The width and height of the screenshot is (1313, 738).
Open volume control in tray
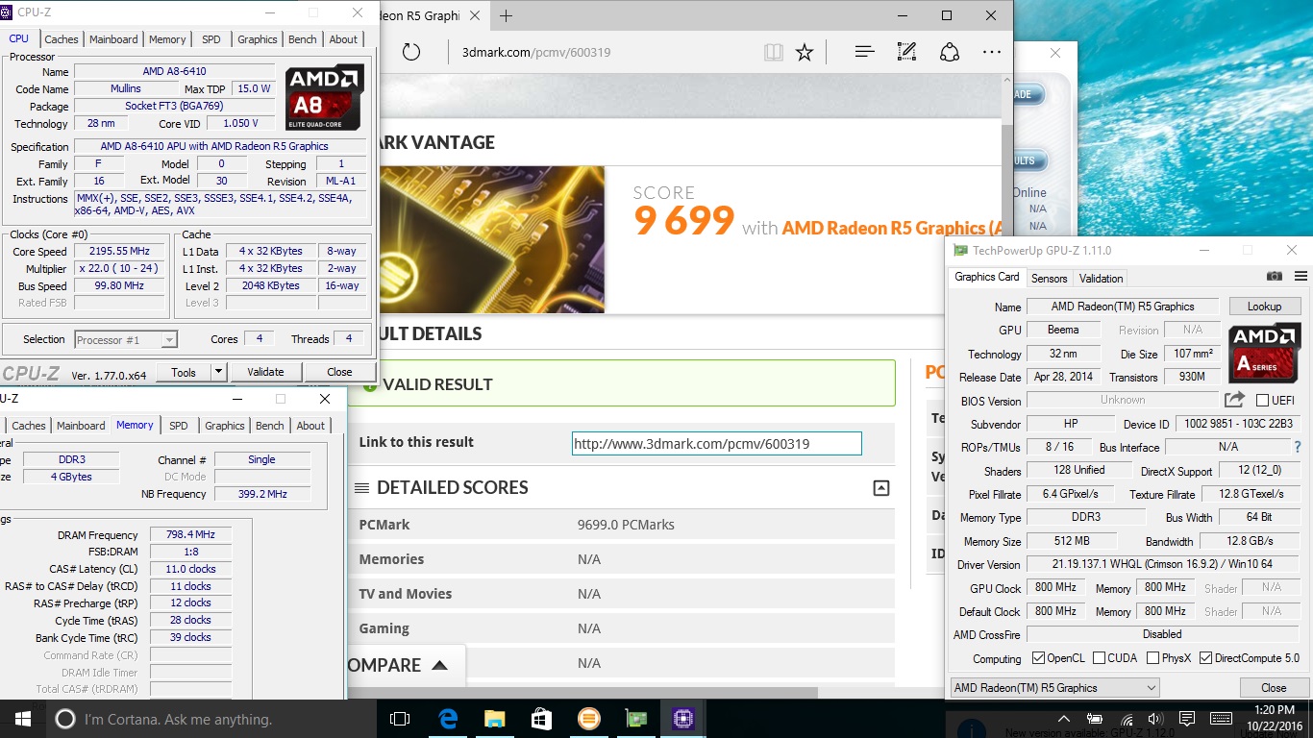tap(1155, 719)
